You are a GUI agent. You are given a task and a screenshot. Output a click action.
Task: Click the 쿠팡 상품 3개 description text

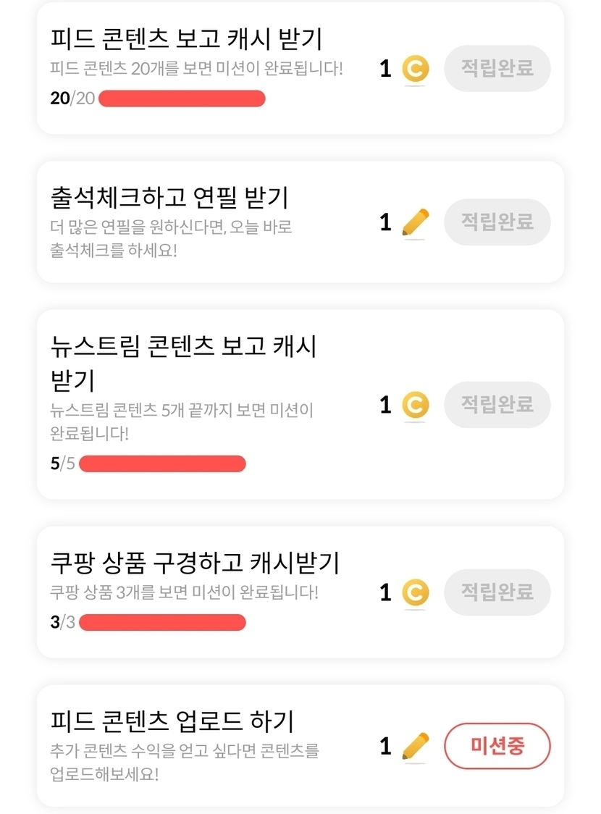[x=185, y=592]
